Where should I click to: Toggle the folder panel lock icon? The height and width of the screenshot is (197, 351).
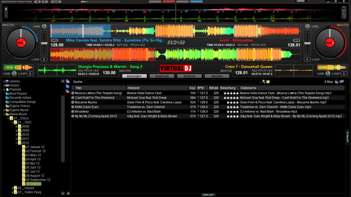click(68, 193)
